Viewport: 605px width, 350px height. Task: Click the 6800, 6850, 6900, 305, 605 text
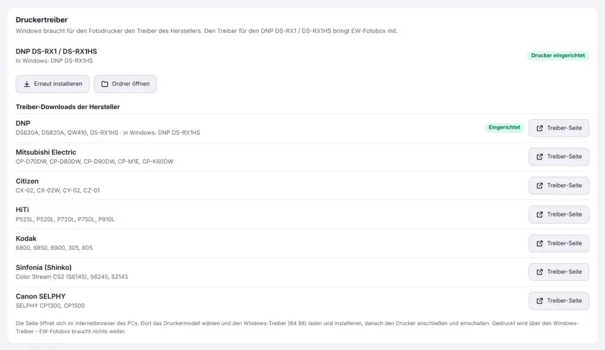[54, 248]
